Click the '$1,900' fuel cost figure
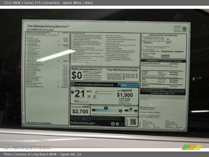The width and height of the screenshot is (209, 157). [125, 95]
